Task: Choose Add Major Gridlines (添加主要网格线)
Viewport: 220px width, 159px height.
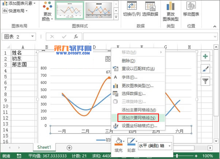Action: point(138,110)
